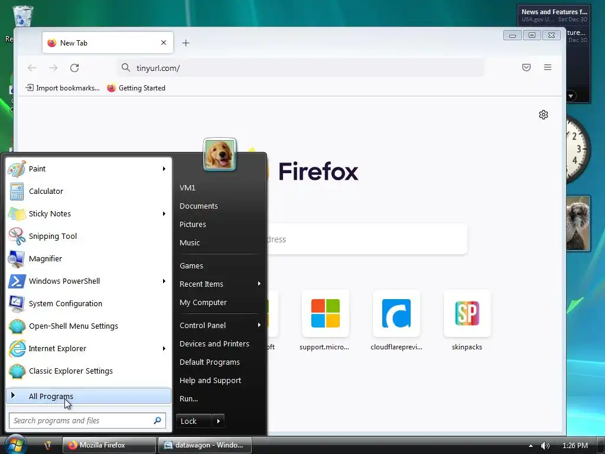Click the start menu search magnifier icon
This screenshot has width=605, height=454.
157,420
